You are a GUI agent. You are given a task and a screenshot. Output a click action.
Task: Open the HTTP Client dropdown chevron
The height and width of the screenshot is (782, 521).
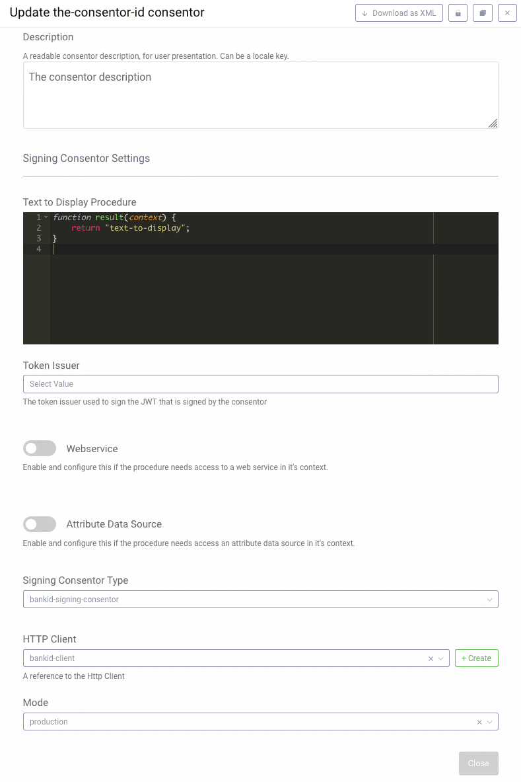click(x=440, y=658)
